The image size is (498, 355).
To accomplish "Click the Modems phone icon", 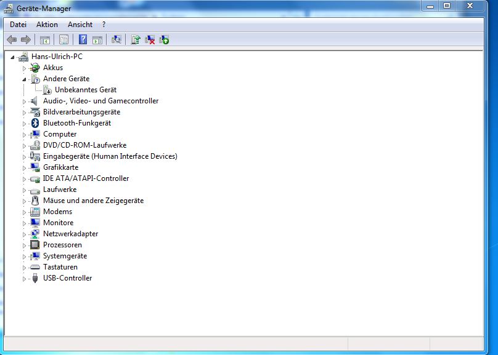I will pos(35,212).
